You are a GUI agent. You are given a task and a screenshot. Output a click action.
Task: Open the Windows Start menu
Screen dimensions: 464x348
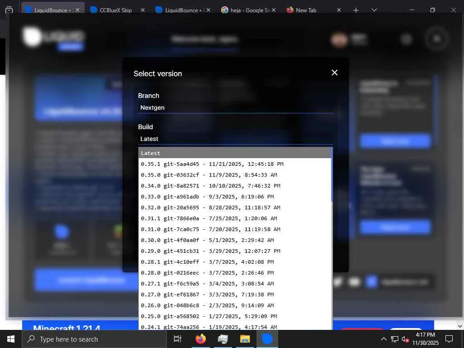(11, 339)
